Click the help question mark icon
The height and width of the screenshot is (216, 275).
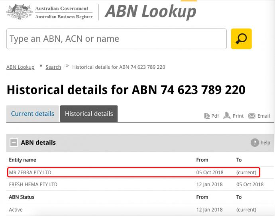pyautogui.click(x=255, y=143)
